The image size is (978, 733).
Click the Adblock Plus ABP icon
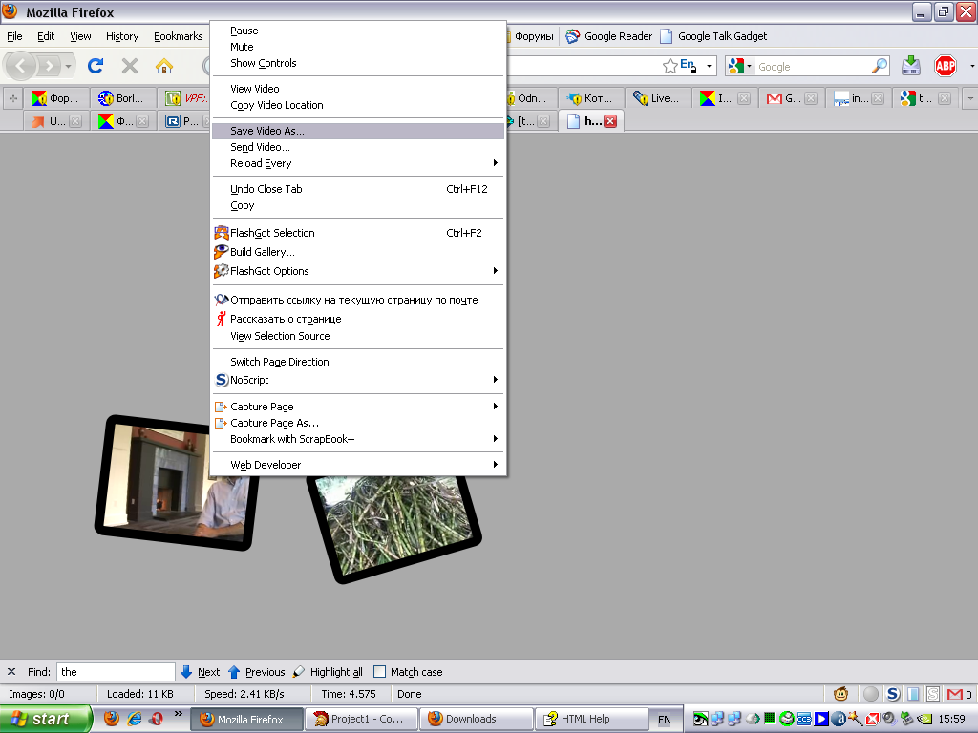click(x=945, y=66)
